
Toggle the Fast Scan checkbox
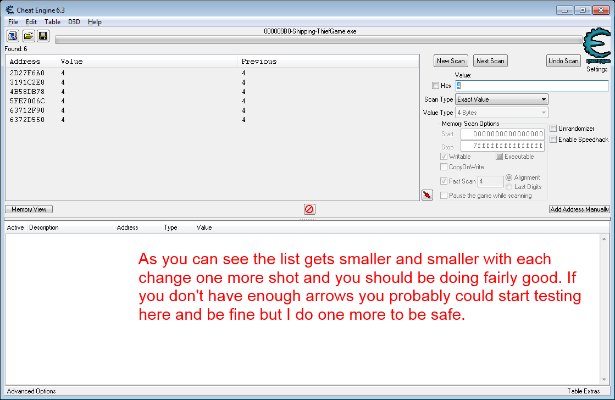click(444, 181)
